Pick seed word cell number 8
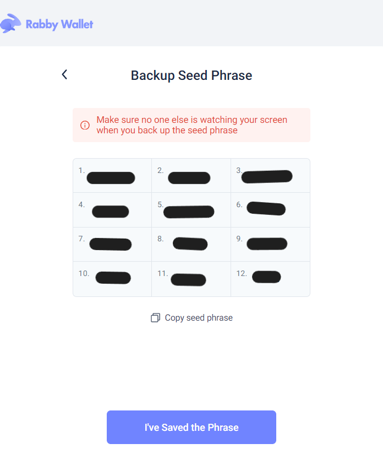Screen dimensions: 383x465 (191, 244)
